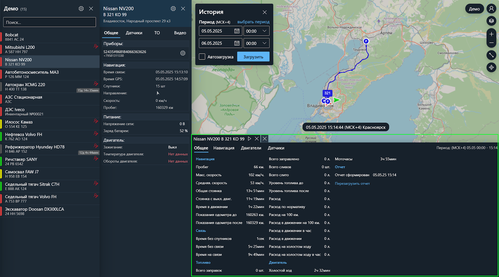Select Нефтевоз Volvo FH in the list
The width and height of the screenshot is (499, 277).
[x=50, y=136]
